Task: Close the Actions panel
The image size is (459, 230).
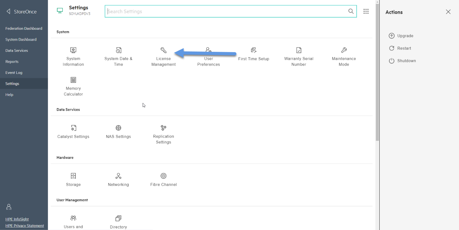Action: tap(448, 12)
